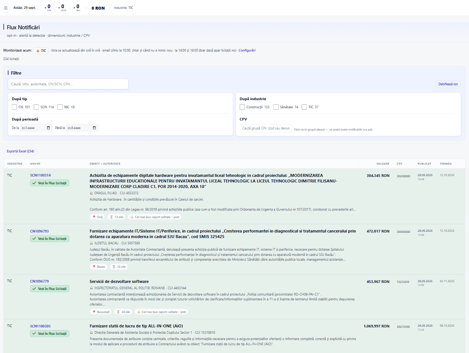Viewport: 469px width, 353px height.
Task: Select the Sănătate industry checkbox
Action: tap(276, 107)
